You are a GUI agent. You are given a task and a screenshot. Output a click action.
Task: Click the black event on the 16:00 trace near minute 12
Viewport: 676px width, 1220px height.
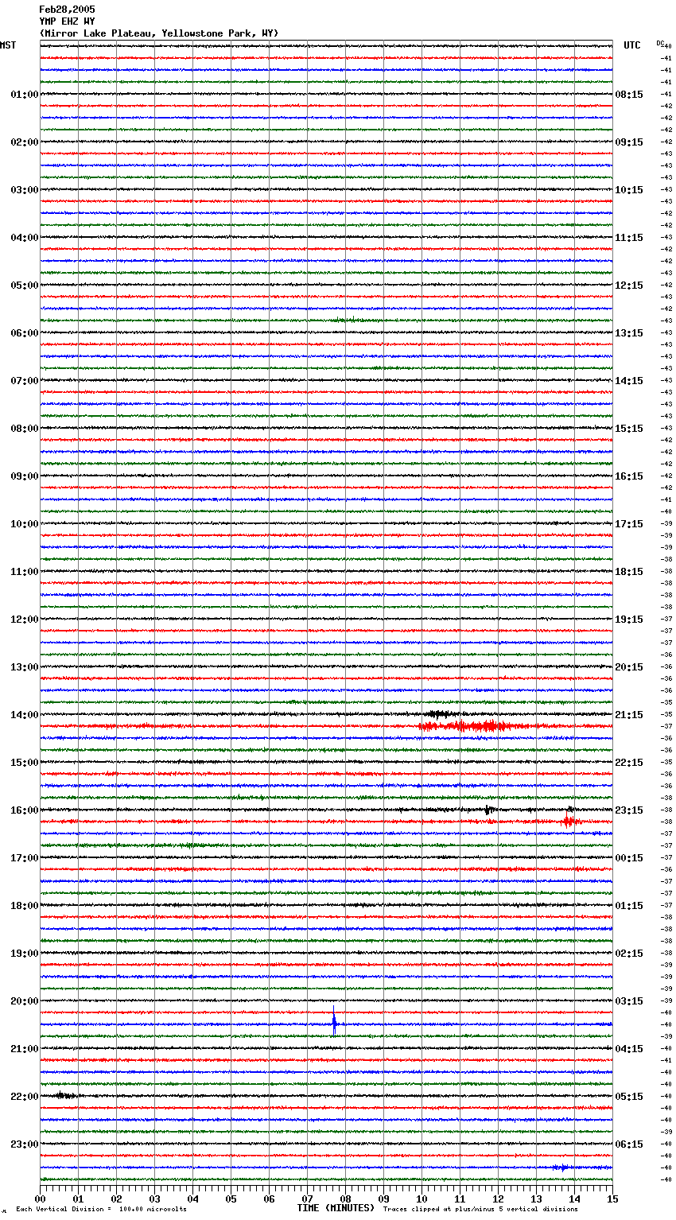click(488, 810)
